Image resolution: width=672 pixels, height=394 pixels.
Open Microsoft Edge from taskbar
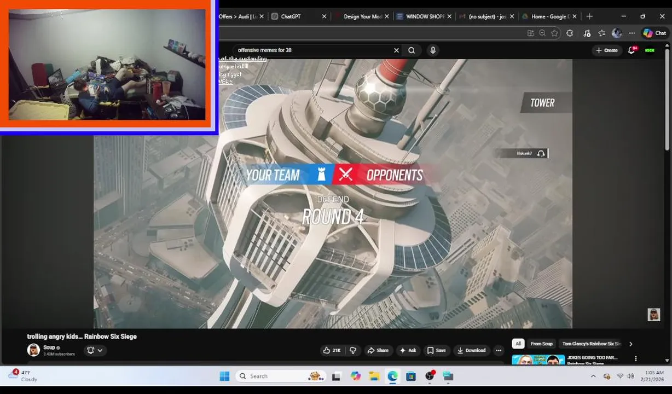393,376
